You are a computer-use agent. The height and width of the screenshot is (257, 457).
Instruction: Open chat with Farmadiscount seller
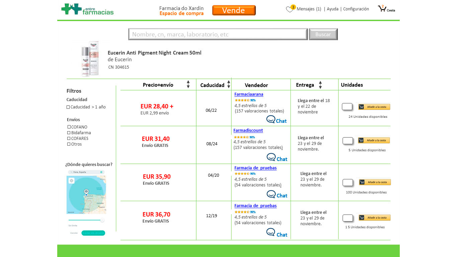pyautogui.click(x=277, y=157)
